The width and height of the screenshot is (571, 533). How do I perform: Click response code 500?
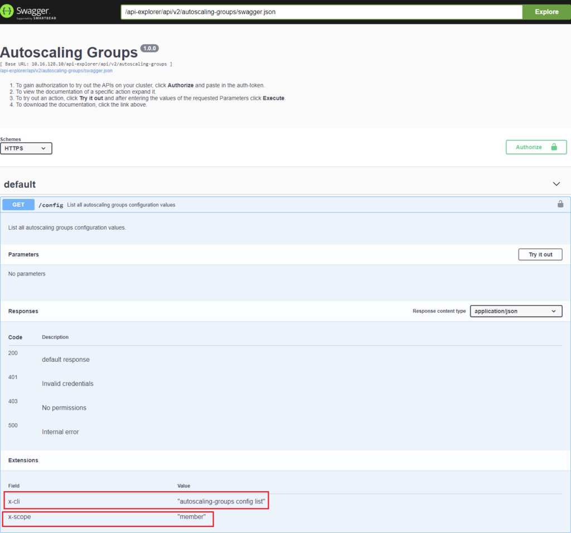click(x=13, y=425)
